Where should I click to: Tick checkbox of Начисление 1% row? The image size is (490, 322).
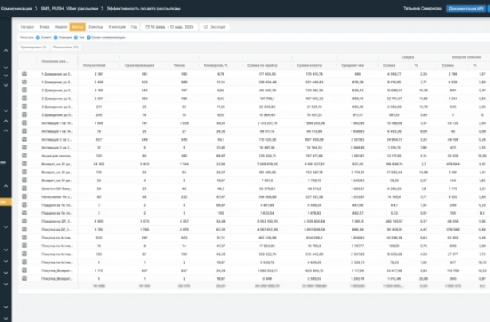point(25,198)
